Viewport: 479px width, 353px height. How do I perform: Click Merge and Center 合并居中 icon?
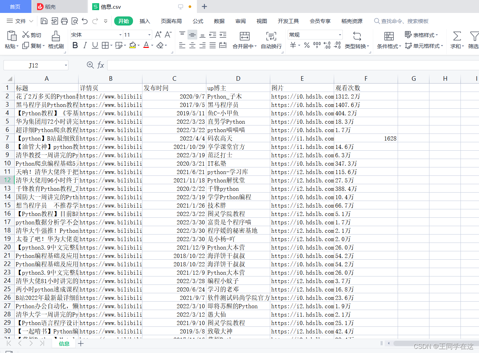click(x=245, y=36)
